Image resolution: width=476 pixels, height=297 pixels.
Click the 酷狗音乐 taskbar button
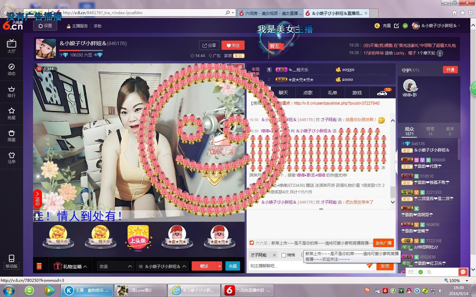point(87,290)
